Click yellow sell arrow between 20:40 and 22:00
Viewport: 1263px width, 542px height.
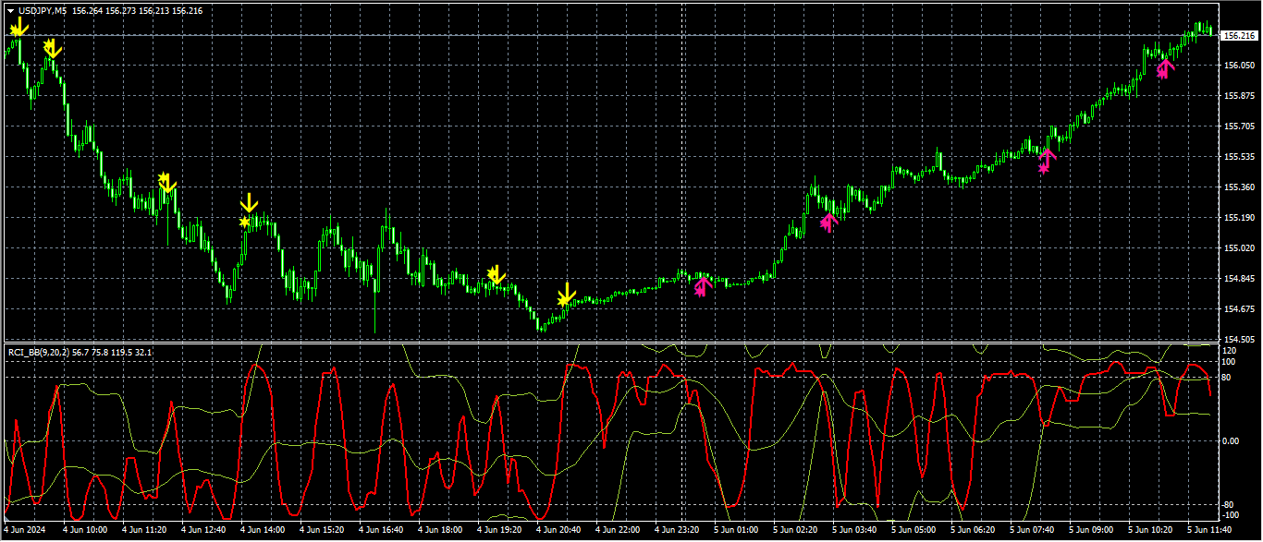[567, 295]
